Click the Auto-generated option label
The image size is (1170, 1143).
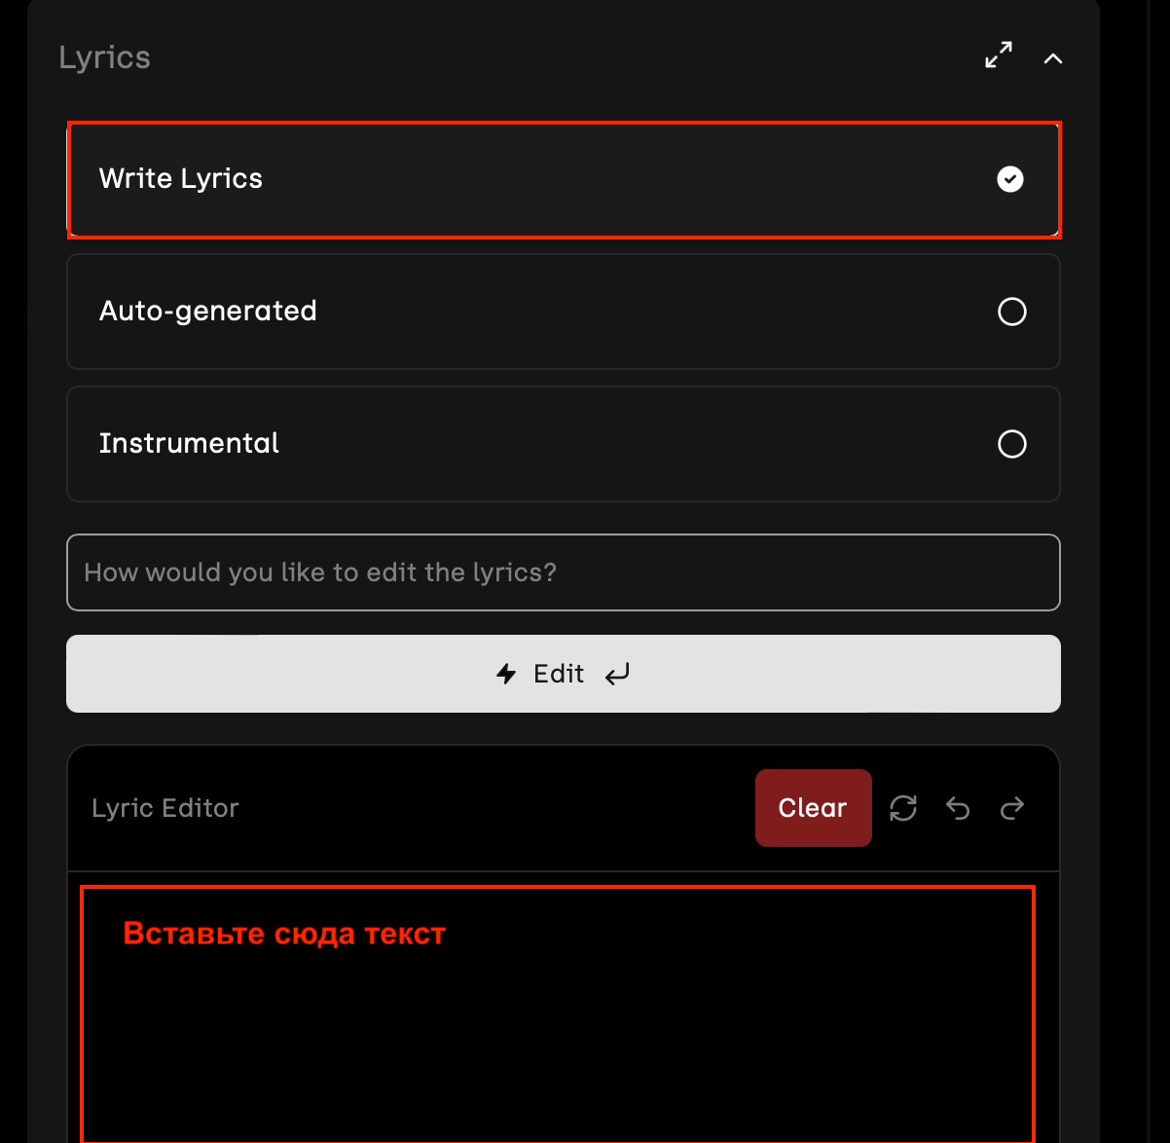point(208,312)
